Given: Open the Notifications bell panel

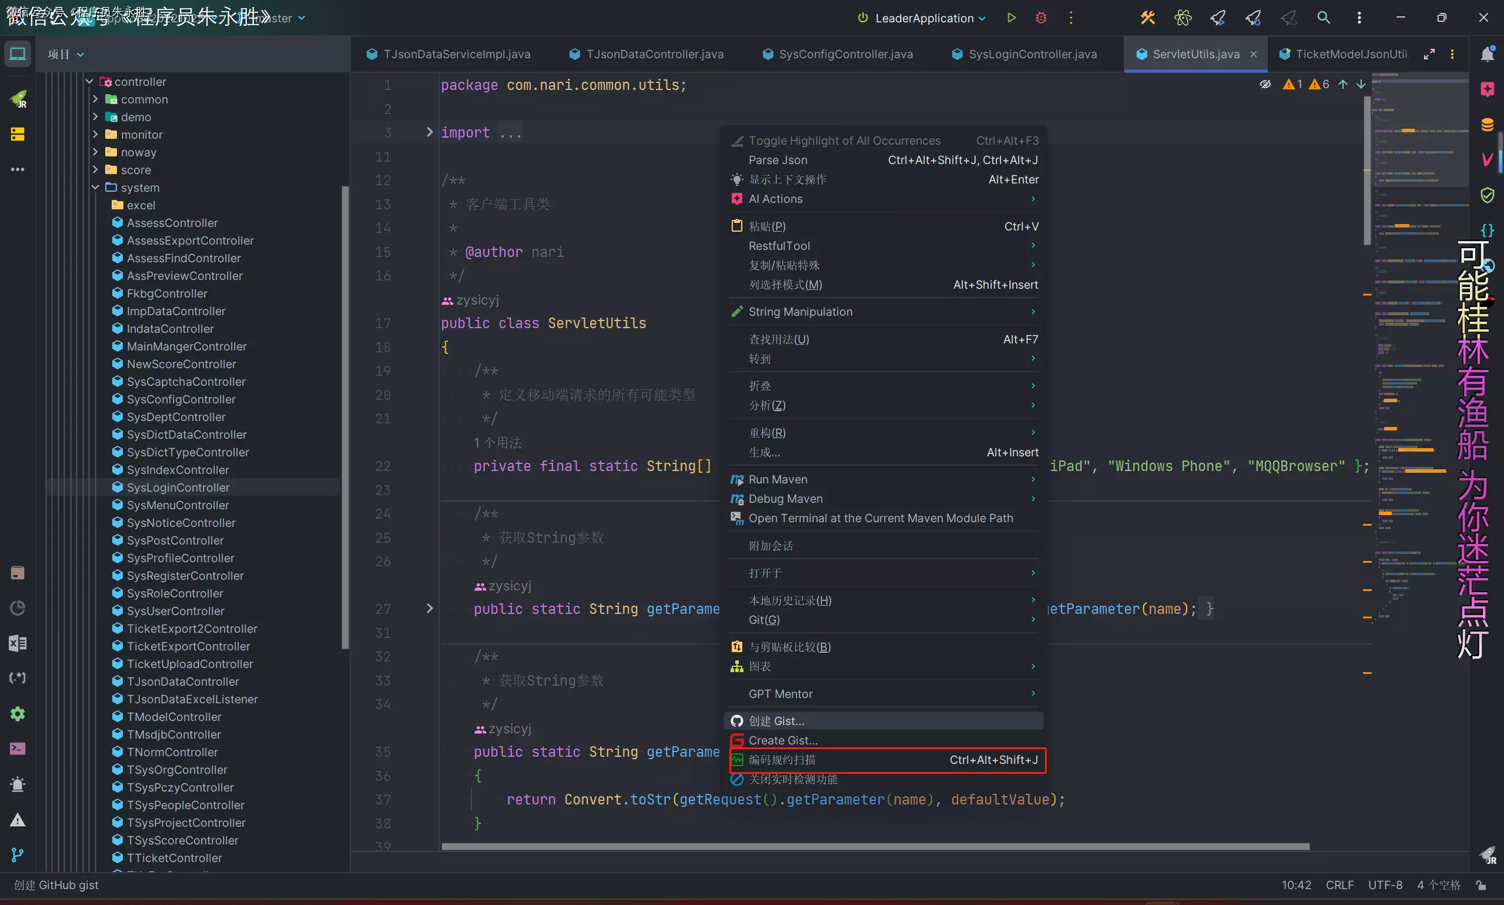Looking at the screenshot, I should (x=1487, y=54).
